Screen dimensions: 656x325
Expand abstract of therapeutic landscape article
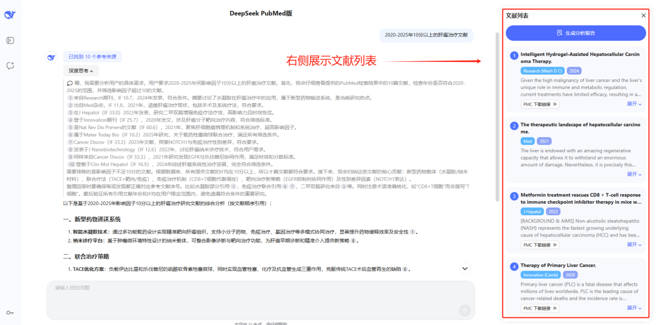coord(634,174)
